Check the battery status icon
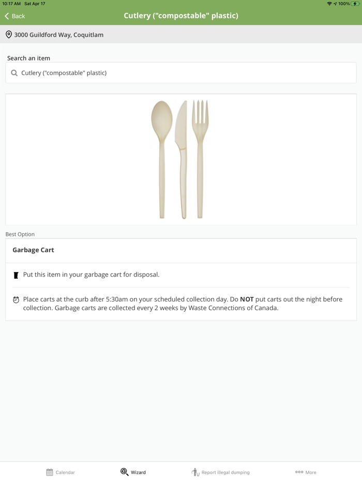Screen dimensions: 362x483 (355, 4)
